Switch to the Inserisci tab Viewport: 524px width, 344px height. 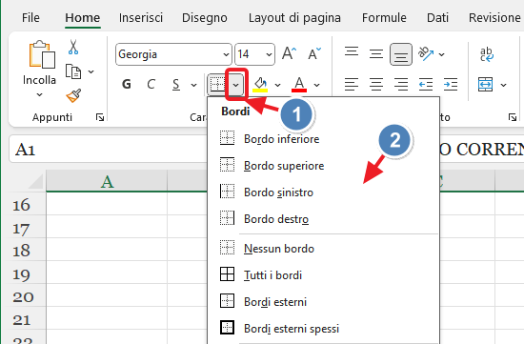(141, 17)
